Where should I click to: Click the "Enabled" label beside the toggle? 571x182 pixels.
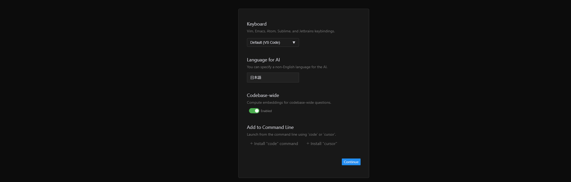[266, 111]
